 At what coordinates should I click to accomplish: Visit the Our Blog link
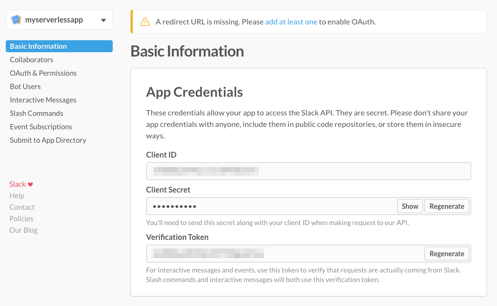[x=24, y=230]
